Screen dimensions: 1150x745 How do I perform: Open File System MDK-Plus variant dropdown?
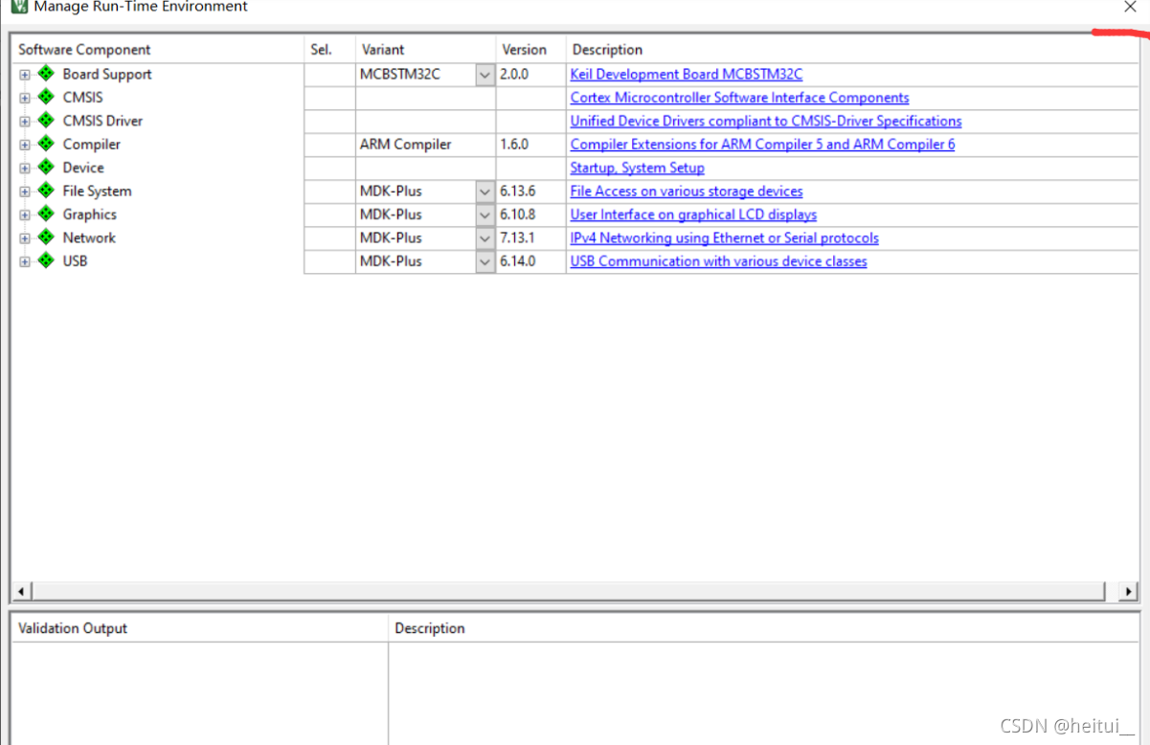point(485,192)
